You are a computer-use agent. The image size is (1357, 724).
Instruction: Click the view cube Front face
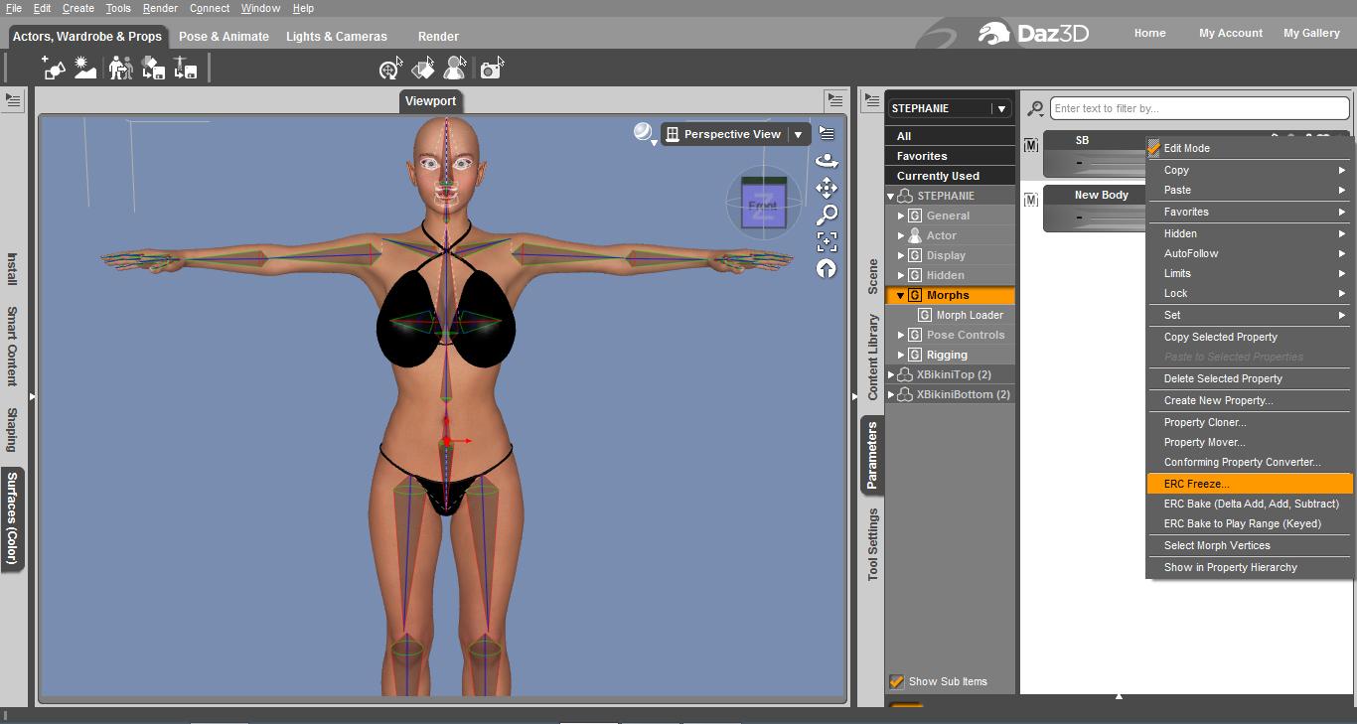coord(763,206)
